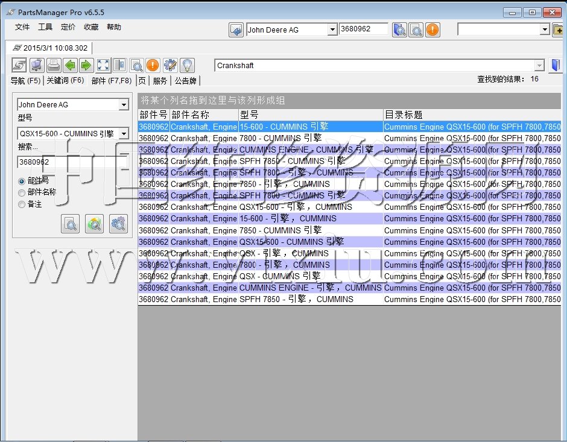Select the 部件号 radio button

point(22,181)
